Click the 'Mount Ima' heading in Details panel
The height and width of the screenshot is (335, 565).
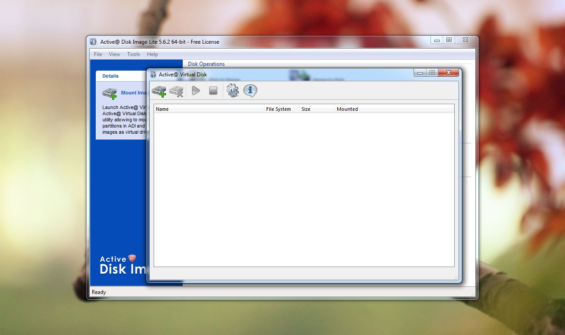coord(133,93)
